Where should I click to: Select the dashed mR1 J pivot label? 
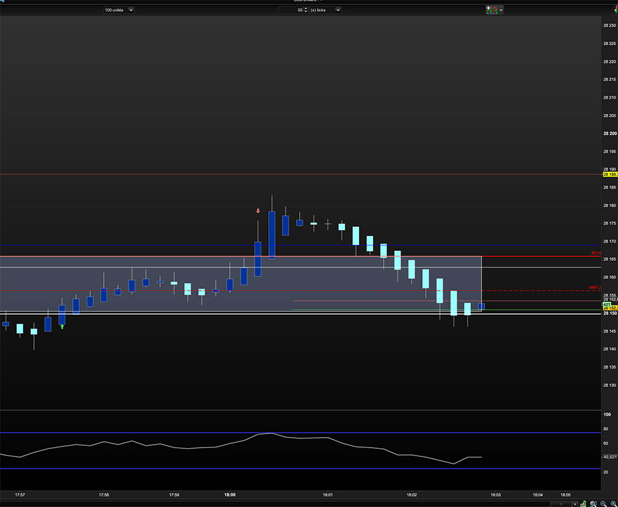(595, 288)
